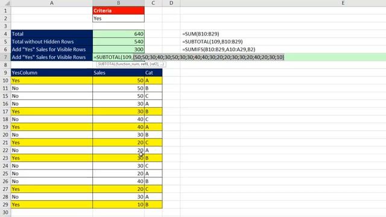Select sales value 20 in row 25
The image size is (386, 217).
coord(118,174)
